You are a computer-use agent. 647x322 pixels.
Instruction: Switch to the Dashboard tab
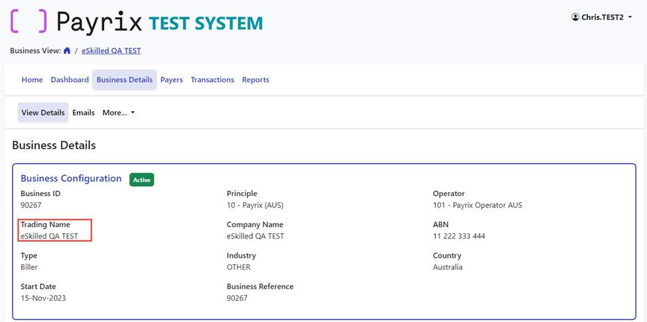[x=70, y=80]
